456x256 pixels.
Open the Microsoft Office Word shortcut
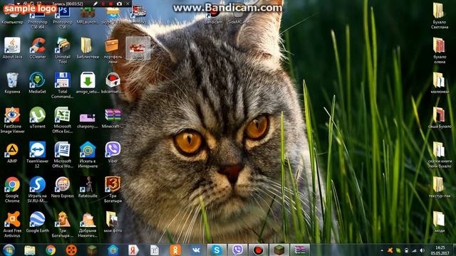click(x=63, y=155)
